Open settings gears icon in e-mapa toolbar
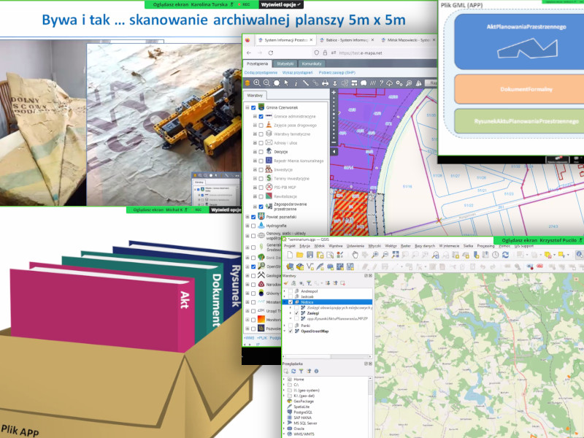Image resolution: width=584 pixels, height=438 pixels. coord(399,83)
